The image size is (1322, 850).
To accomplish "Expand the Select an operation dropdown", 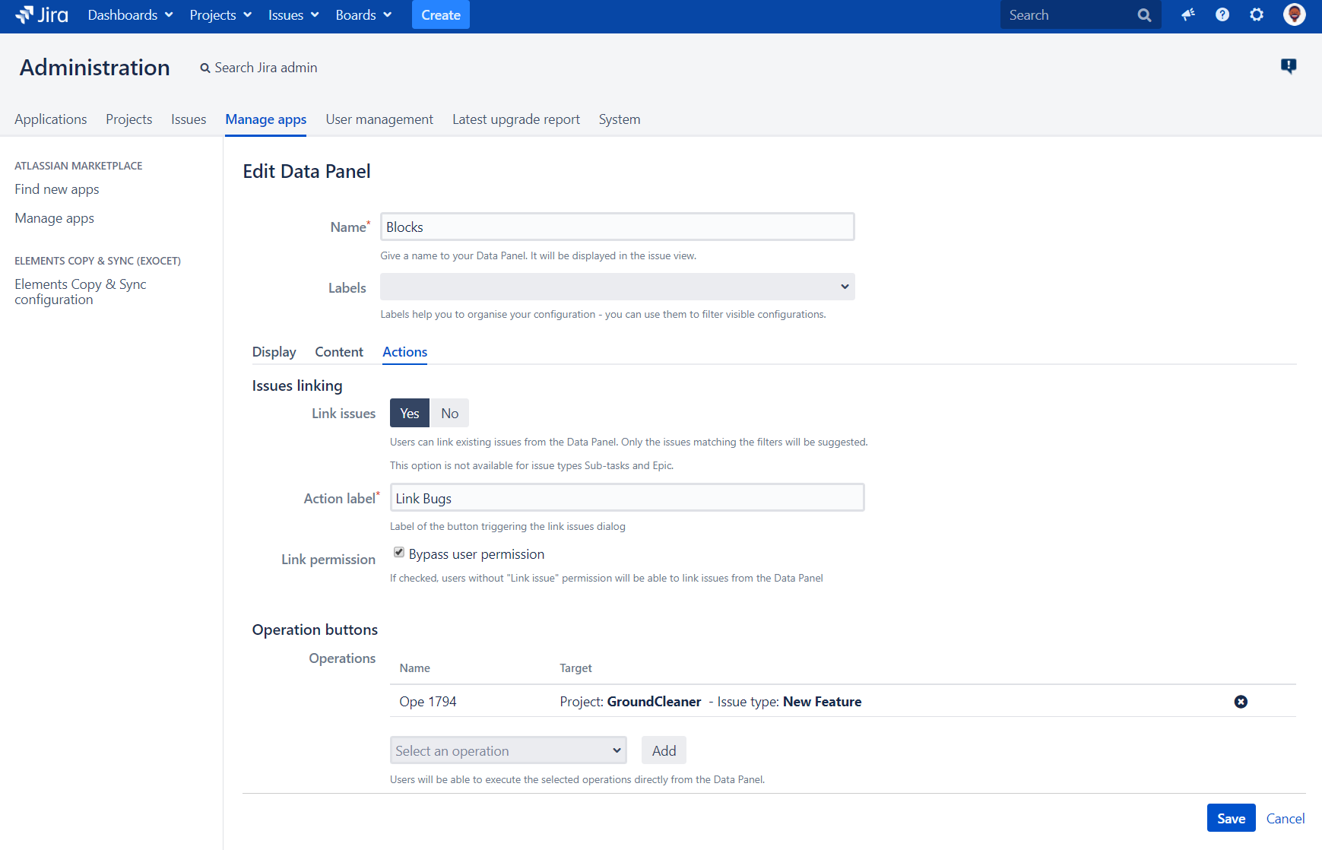I will click(508, 750).
